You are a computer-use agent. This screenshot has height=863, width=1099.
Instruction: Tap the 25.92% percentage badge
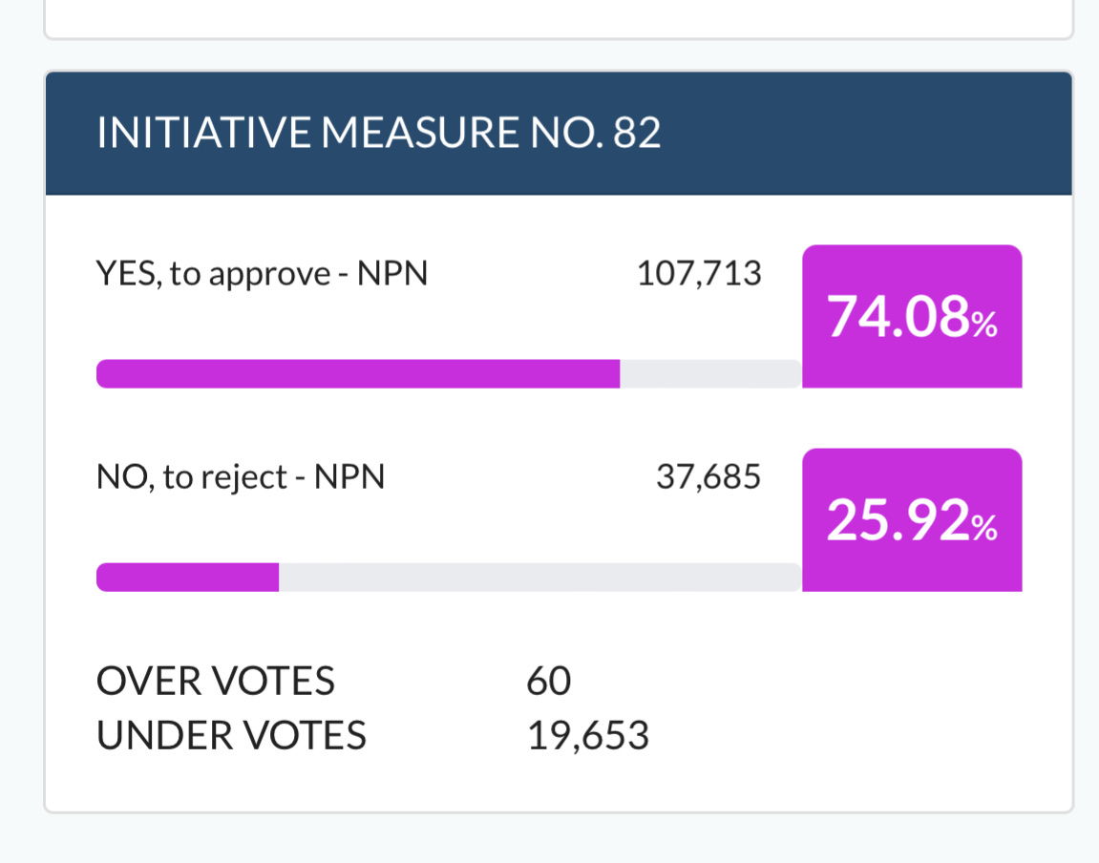[x=912, y=520]
